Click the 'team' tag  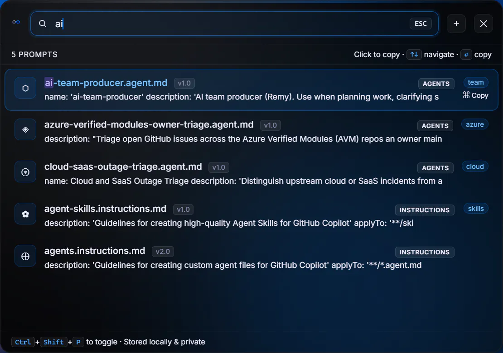(x=476, y=82)
